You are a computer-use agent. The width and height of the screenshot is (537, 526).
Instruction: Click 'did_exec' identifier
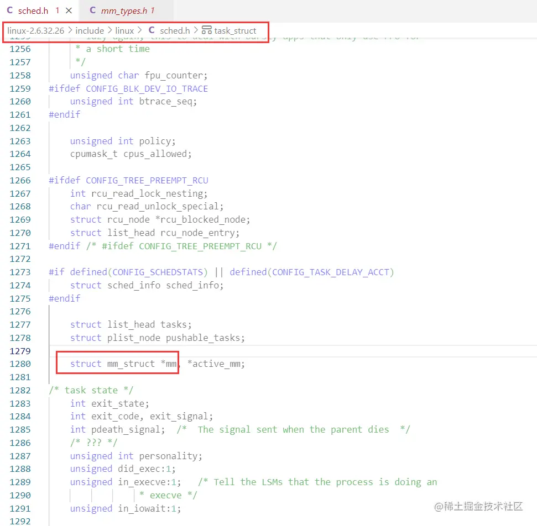click(139, 469)
